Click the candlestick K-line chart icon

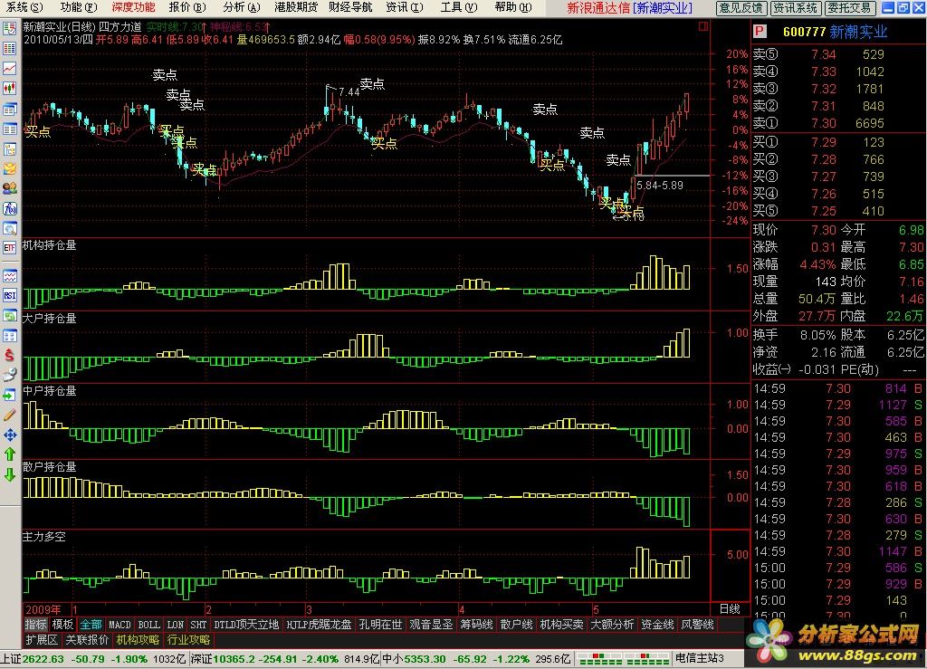point(9,89)
